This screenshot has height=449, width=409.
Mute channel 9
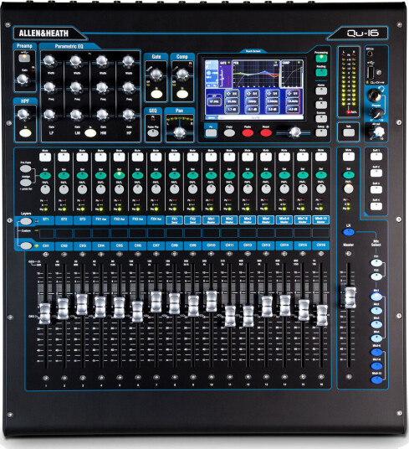point(192,157)
